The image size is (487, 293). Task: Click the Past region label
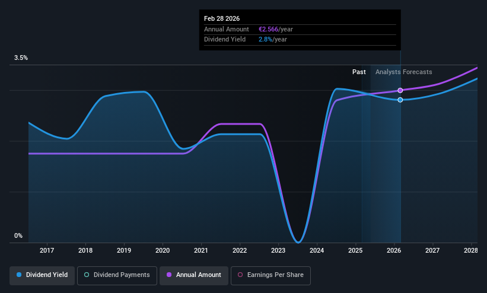(x=359, y=72)
